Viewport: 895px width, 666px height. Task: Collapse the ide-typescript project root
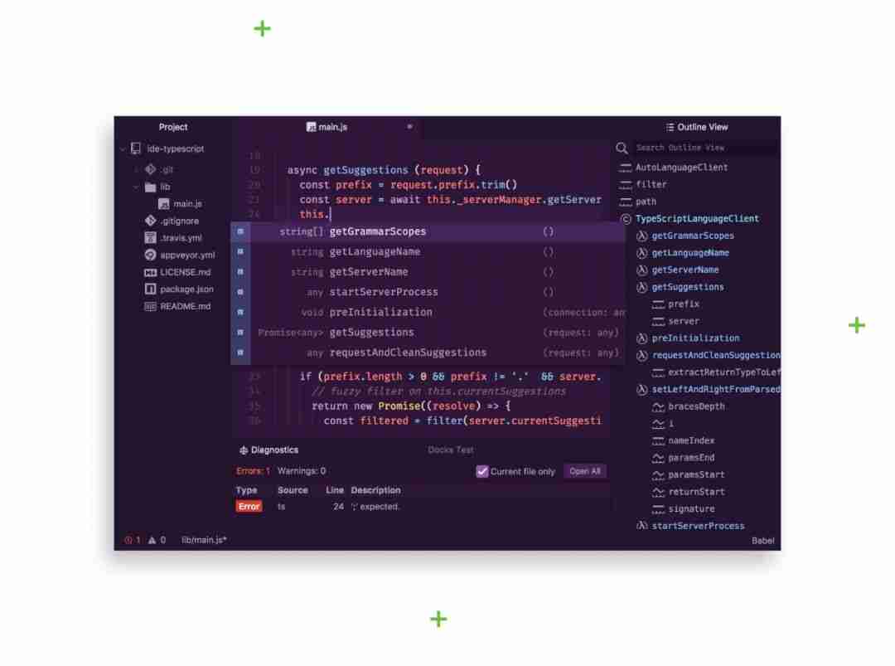tap(121, 148)
